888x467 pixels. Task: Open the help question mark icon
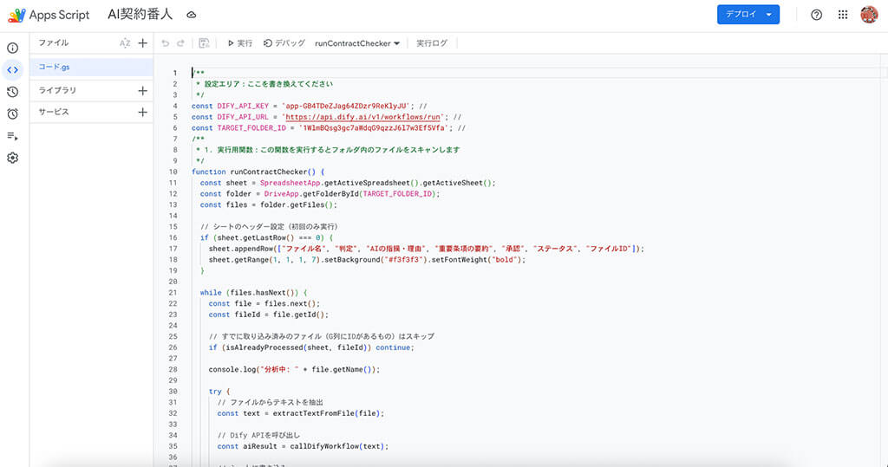[816, 15]
